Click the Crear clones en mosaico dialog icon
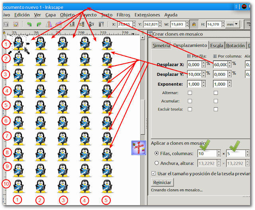This screenshot has width=255, height=210. pyautogui.click(x=150, y=34)
